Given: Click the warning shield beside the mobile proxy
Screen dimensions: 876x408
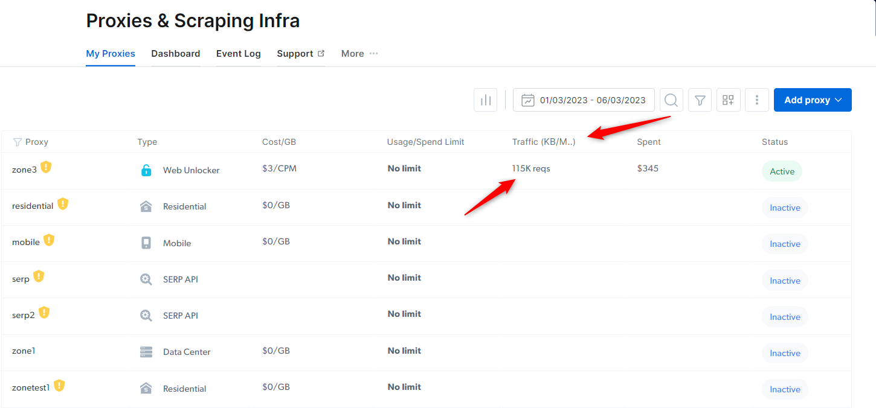Looking at the screenshot, I should [49, 240].
